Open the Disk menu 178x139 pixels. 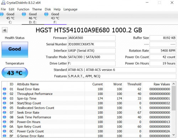48,9
